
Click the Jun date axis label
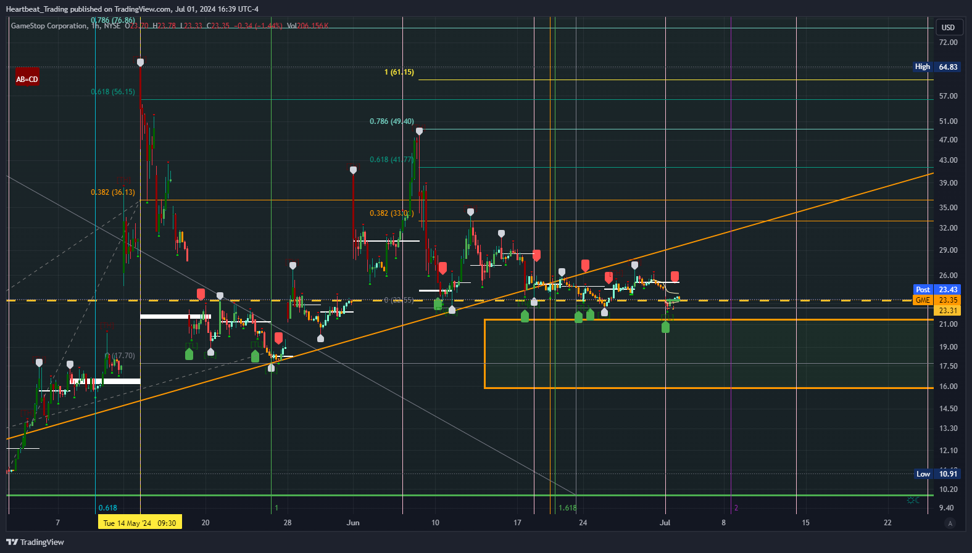(x=353, y=523)
